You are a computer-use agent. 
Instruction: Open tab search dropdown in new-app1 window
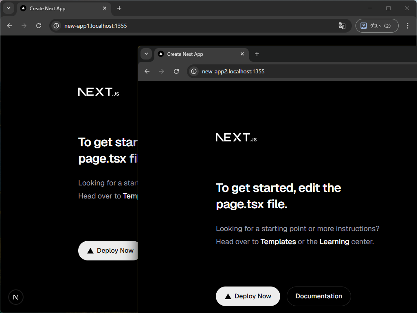coord(9,8)
